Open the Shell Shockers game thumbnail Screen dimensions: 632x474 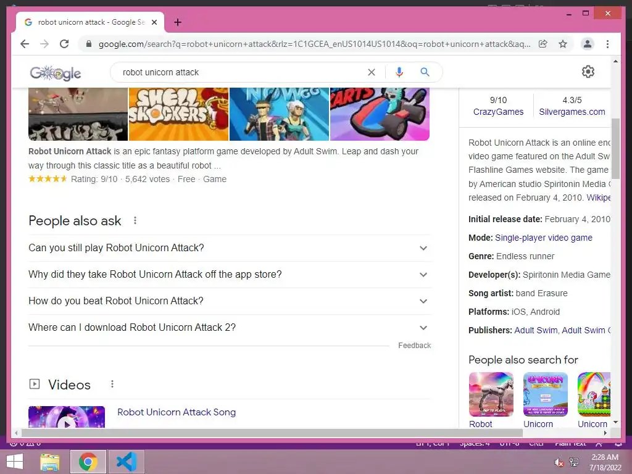[x=178, y=114]
